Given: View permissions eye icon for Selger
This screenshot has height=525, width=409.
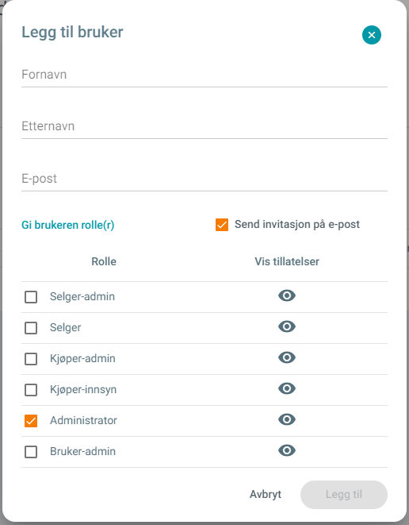Looking at the screenshot, I should click(287, 326).
